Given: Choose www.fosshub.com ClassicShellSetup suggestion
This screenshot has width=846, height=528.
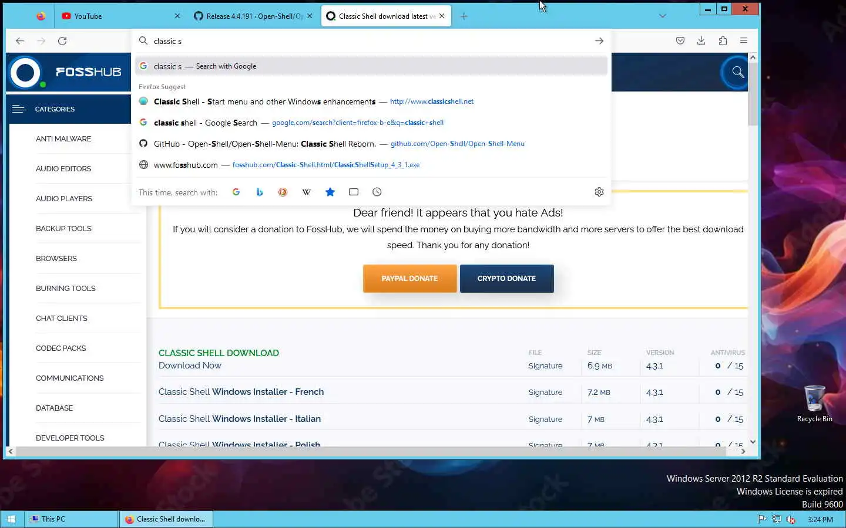Looking at the screenshot, I should tap(371, 165).
